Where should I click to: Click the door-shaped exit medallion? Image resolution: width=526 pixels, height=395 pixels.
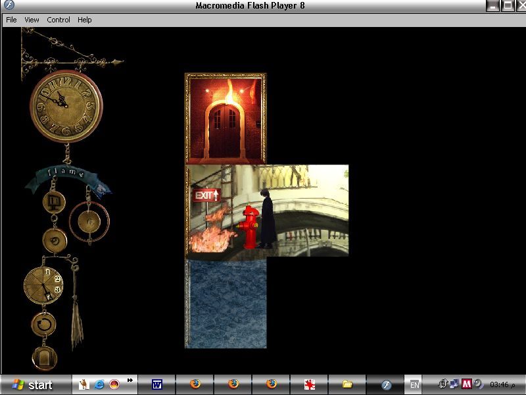coord(45,358)
